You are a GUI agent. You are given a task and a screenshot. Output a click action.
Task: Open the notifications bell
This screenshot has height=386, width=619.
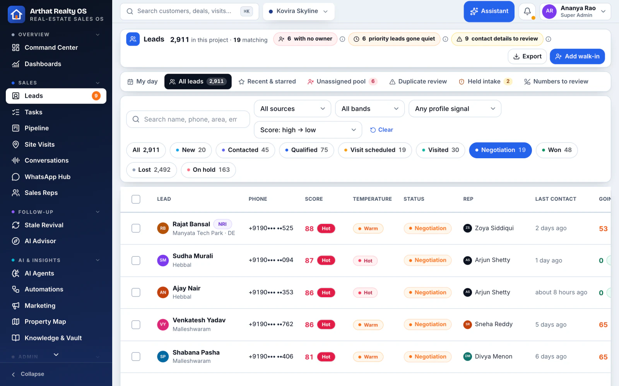pos(527,12)
